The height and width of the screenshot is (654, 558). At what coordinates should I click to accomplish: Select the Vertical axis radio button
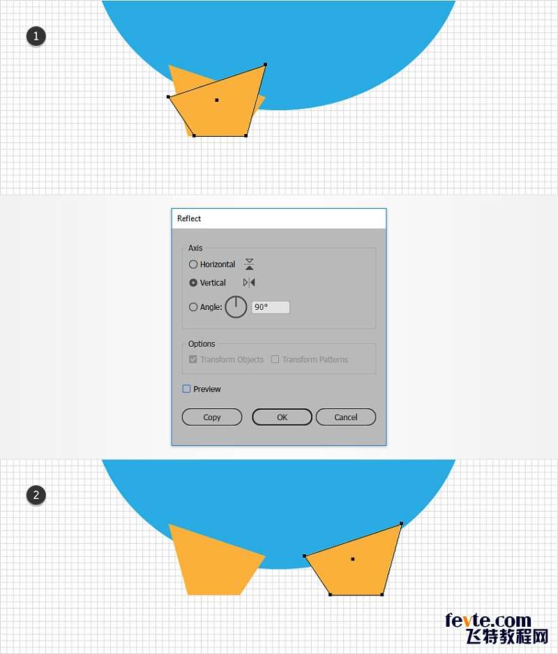(193, 283)
